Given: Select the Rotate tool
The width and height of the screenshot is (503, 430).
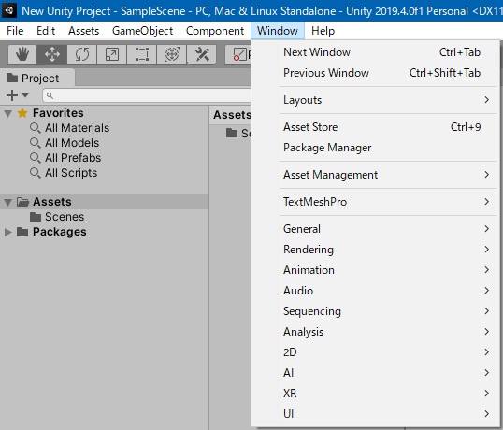Looking at the screenshot, I should click(81, 54).
